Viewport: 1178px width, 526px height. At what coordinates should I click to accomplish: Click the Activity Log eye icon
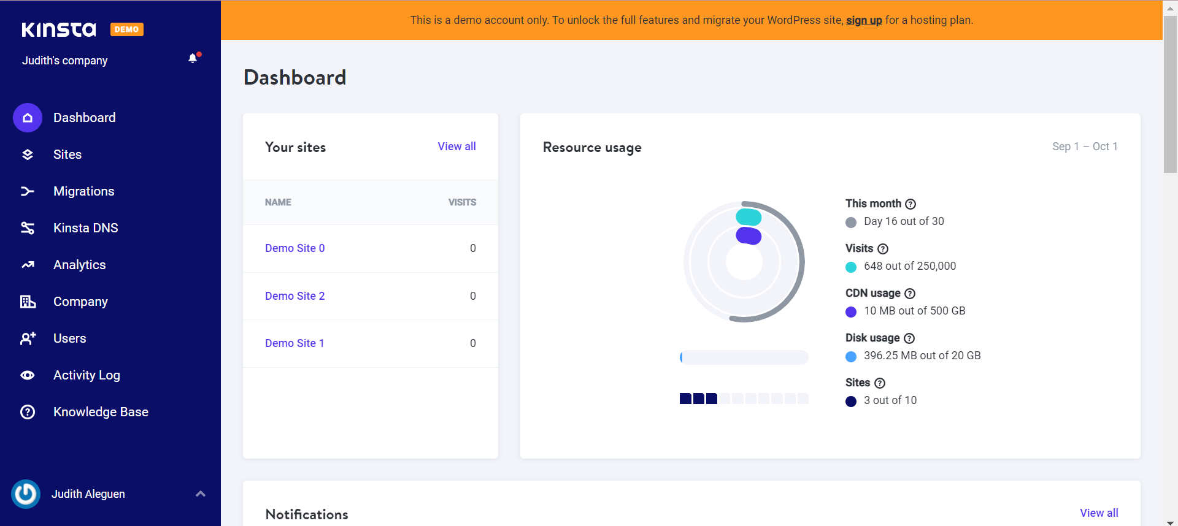(28, 375)
